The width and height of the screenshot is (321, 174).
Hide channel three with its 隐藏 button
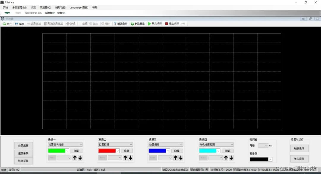coord(177,151)
